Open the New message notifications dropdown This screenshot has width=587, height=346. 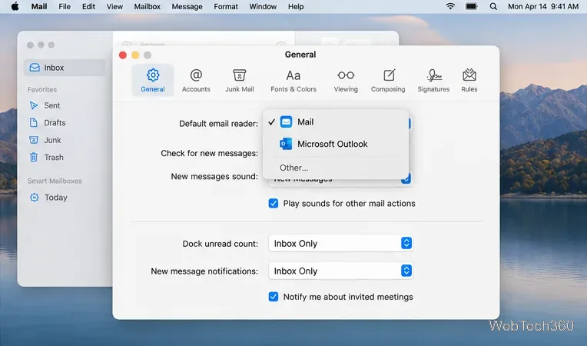coord(340,271)
